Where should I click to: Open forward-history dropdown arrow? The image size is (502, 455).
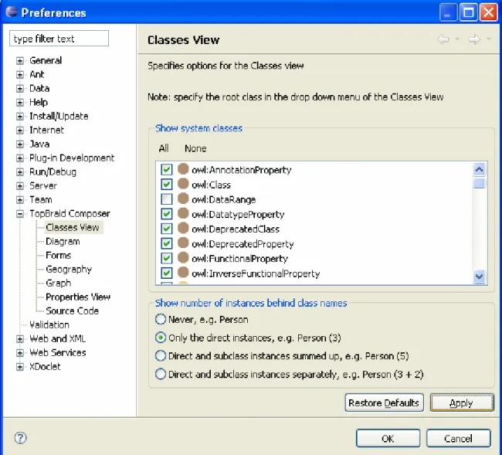pyautogui.click(x=489, y=39)
